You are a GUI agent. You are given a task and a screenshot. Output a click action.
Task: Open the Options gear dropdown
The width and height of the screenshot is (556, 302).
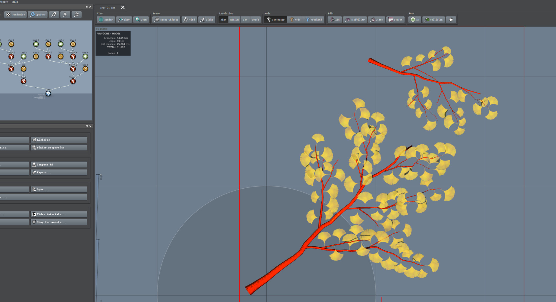(38, 14)
